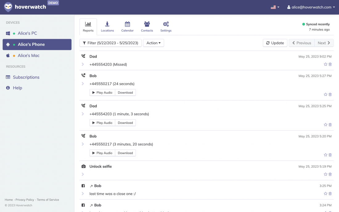Screen dimensions: 339x212
Task: Switch to the Locations tab
Action: coord(107,27)
